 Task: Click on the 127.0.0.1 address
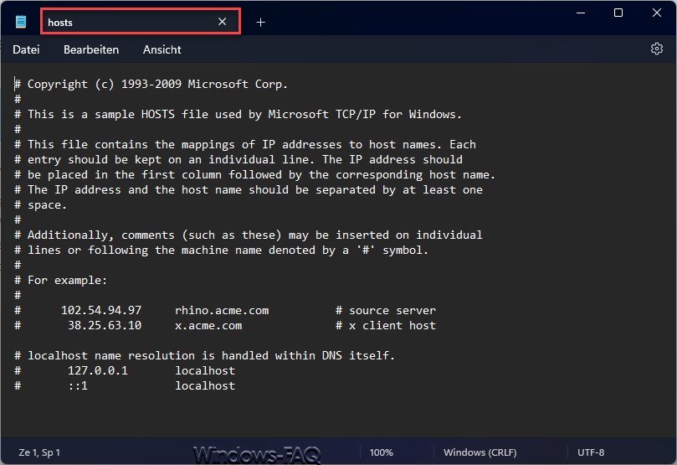coord(98,371)
